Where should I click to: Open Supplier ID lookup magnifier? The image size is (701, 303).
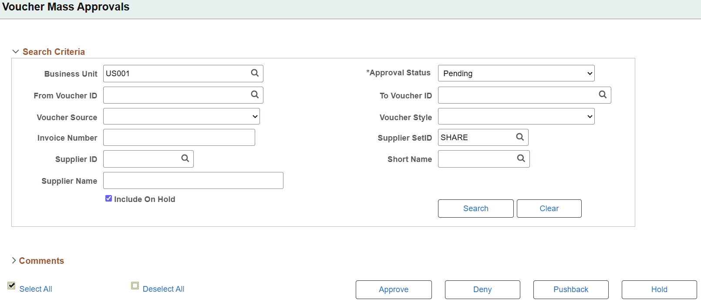point(185,158)
